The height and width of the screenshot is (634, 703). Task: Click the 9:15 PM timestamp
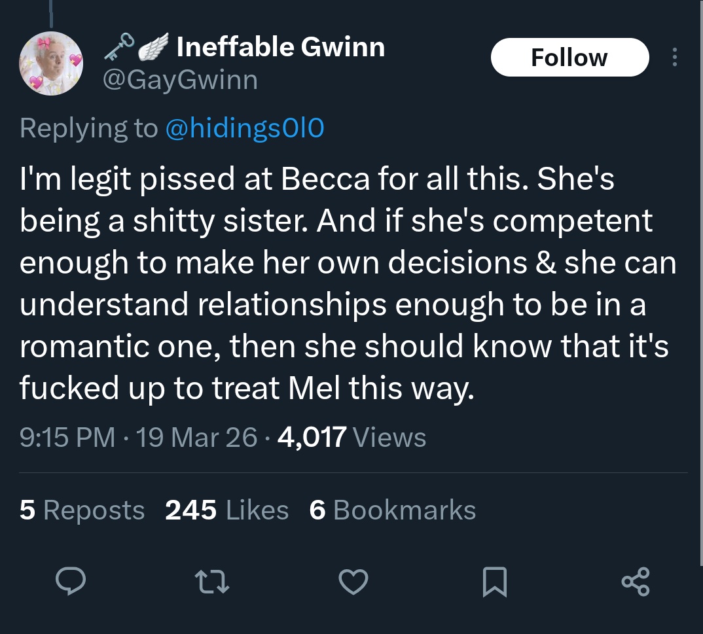[67, 437]
